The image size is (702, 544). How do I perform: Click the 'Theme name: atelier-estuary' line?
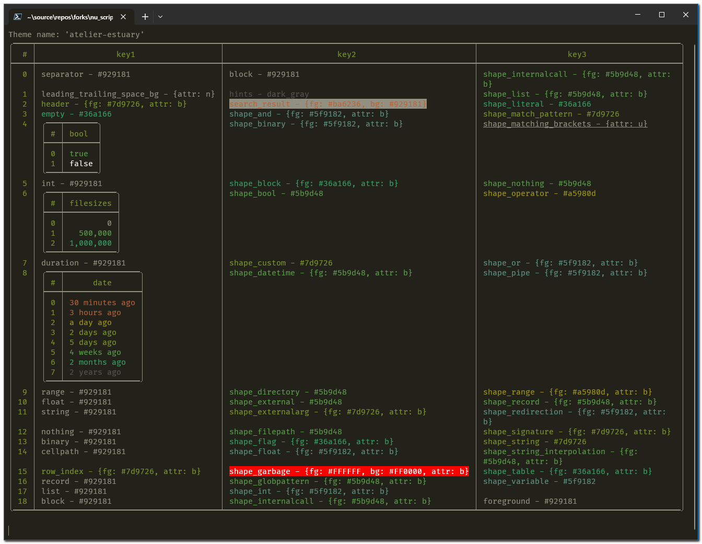[x=76, y=34]
